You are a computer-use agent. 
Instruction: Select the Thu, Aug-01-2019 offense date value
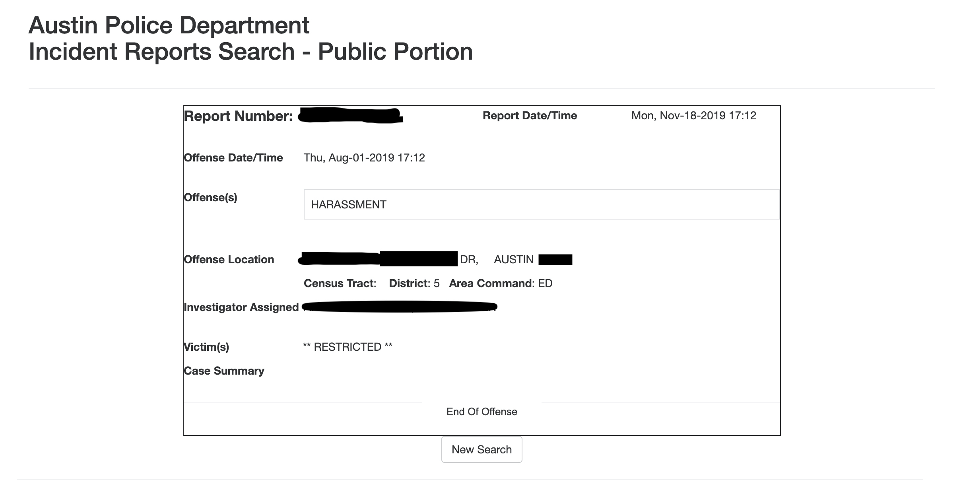[x=364, y=158]
